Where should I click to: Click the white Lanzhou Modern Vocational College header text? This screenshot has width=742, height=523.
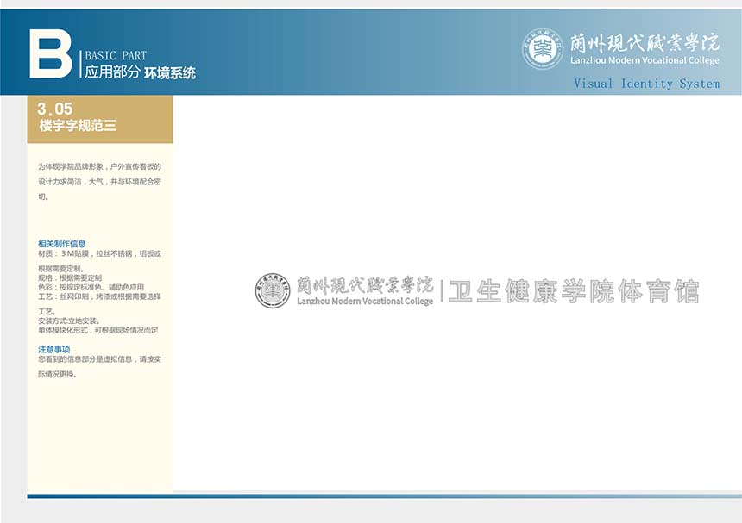[644, 60]
